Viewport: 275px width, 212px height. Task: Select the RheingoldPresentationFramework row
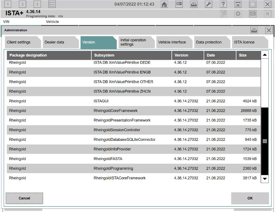tap(134, 120)
